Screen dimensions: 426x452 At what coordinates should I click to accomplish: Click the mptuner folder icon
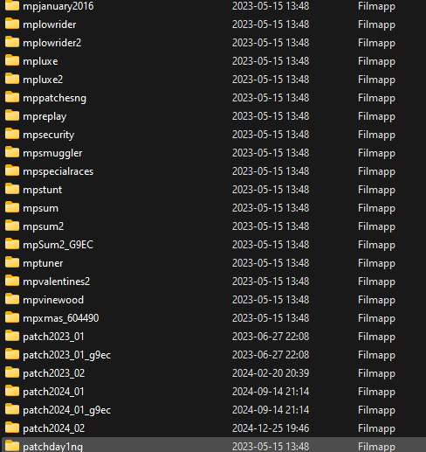click(x=12, y=262)
